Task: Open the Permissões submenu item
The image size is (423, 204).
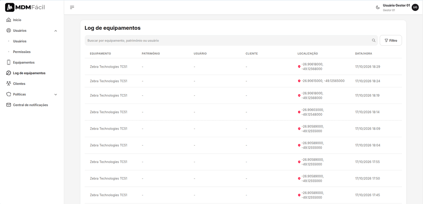Action: [22, 52]
